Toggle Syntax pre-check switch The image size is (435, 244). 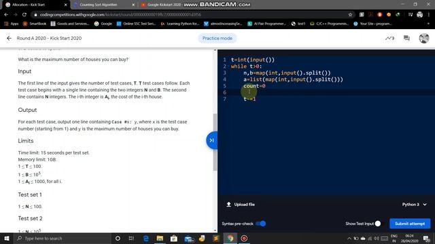tap(261, 224)
